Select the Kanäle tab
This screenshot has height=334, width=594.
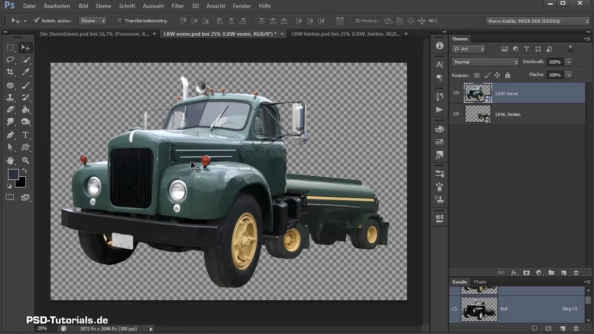coord(459,282)
